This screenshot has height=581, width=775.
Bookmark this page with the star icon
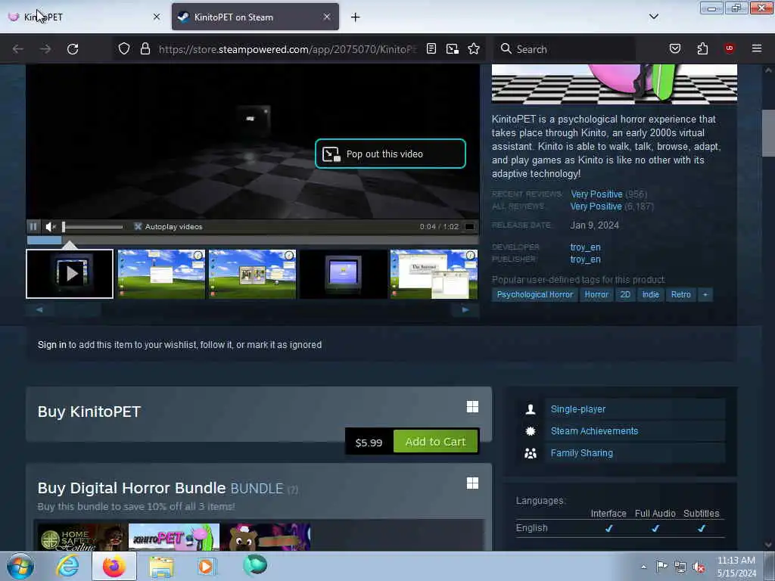coord(474,49)
